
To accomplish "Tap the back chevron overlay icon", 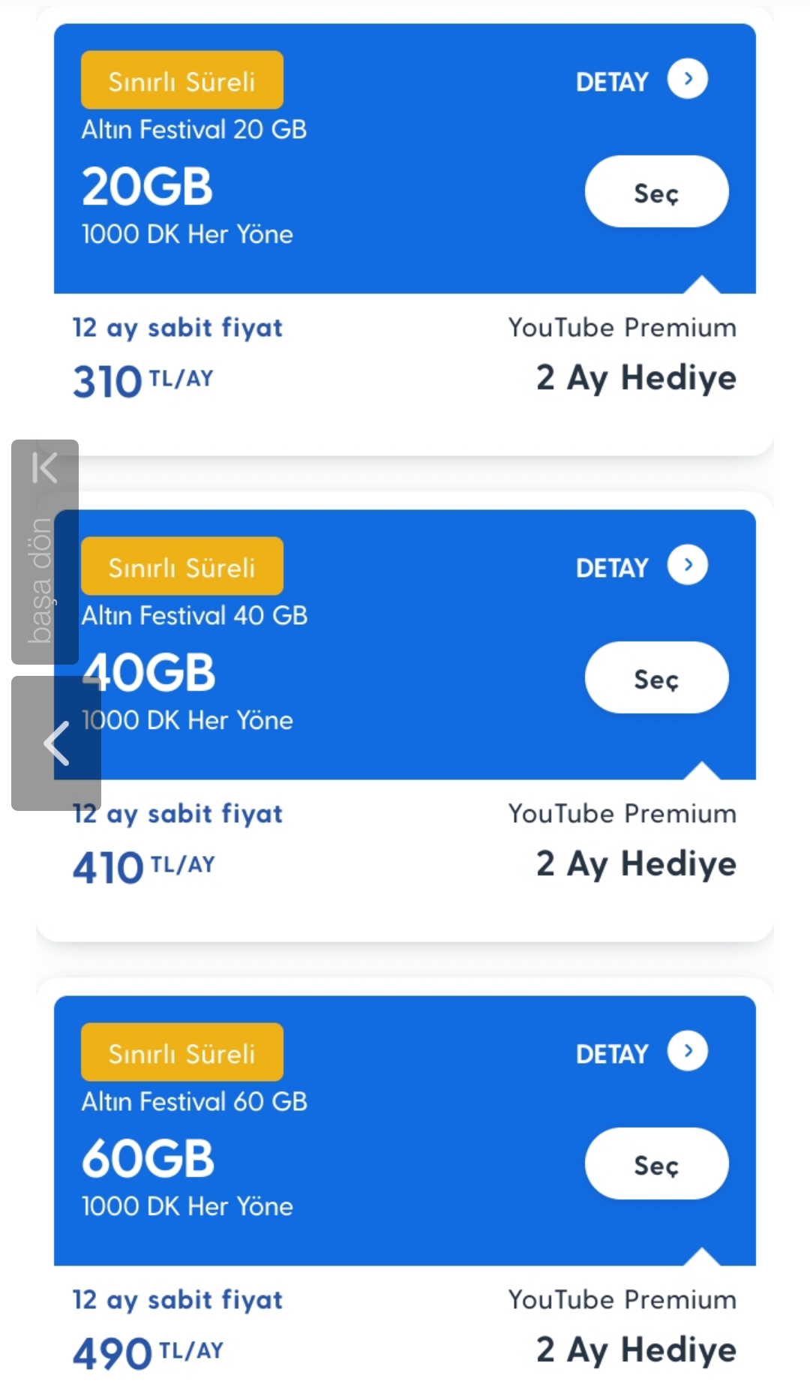I will pos(56,743).
